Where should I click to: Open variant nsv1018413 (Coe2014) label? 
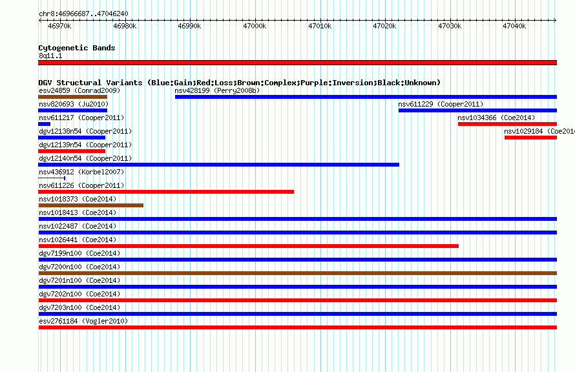[x=78, y=212]
